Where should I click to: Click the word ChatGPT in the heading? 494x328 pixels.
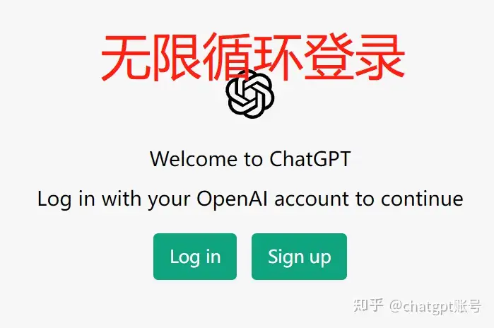pyautogui.click(x=310, y=159)
